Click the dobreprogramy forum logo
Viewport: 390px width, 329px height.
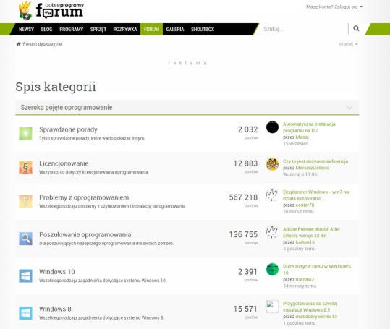[x=51, y=11]
